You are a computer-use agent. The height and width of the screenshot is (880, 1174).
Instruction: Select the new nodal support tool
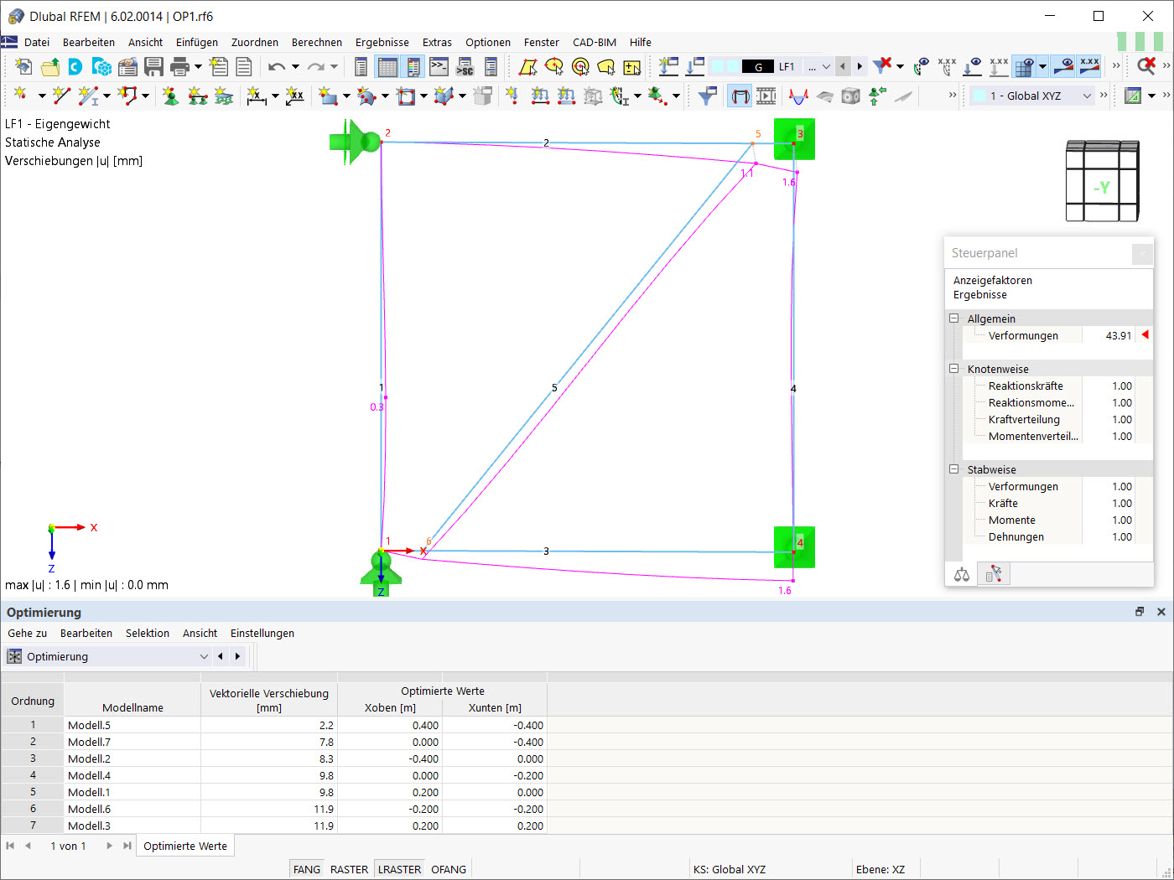pyautogui.click(x=171, y=96)
